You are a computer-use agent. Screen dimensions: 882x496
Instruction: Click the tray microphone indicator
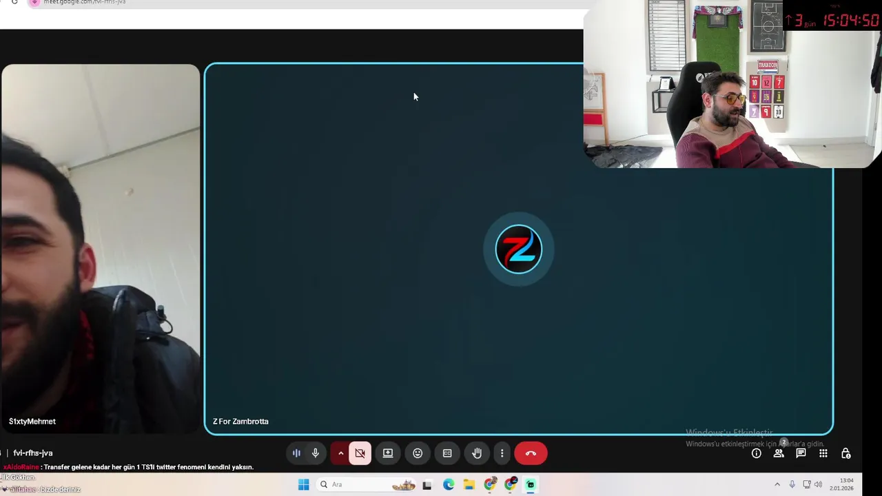pyautogui.click(x=792, y=484)
